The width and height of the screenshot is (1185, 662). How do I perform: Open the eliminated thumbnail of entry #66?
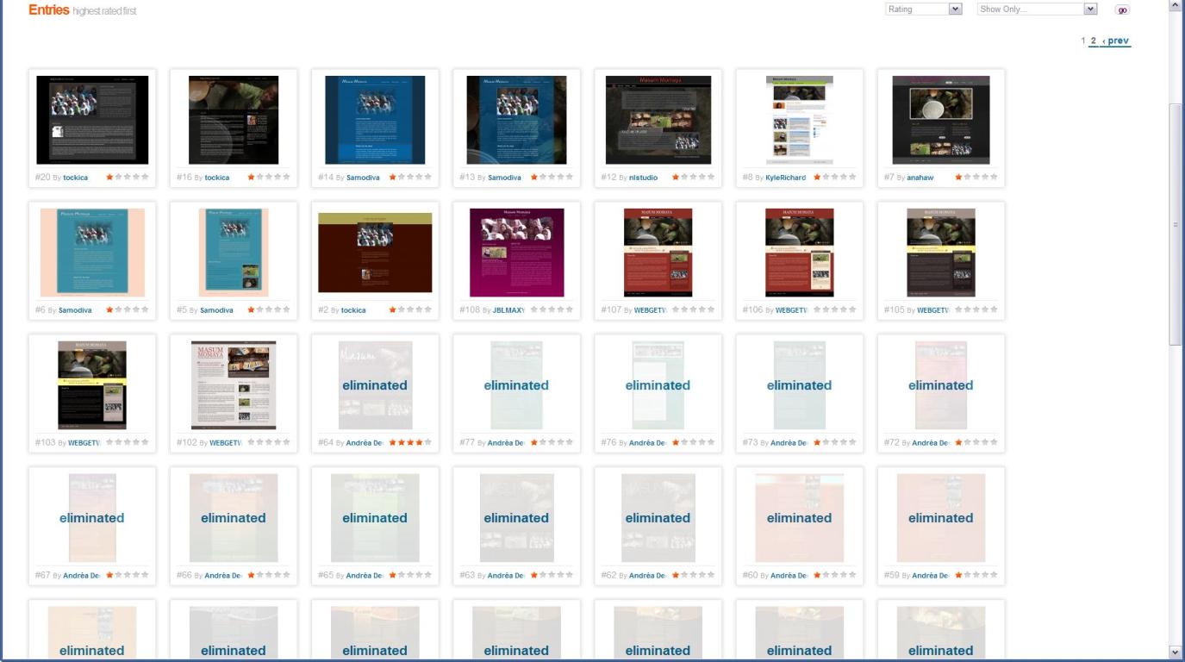[234, 518]
